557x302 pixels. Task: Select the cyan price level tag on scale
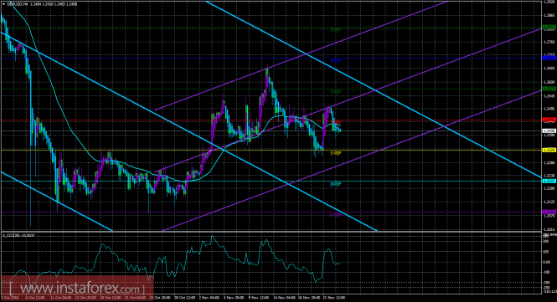coord(549,181)
